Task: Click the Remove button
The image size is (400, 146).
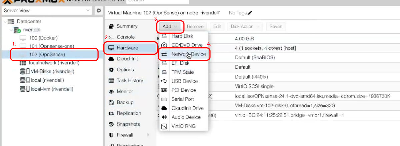Action: (x=195, y=26)
